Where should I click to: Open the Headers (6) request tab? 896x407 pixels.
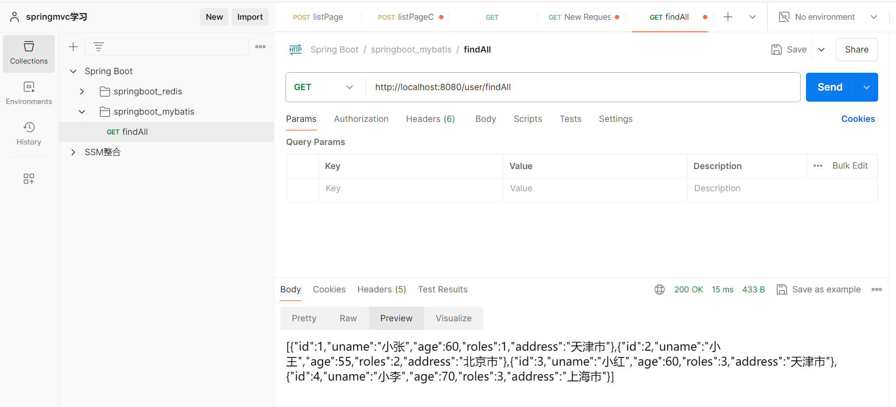coord(430,119)
